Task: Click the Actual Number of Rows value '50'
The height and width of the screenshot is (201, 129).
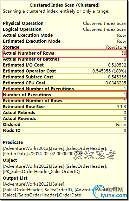Action: coord(124,53)
